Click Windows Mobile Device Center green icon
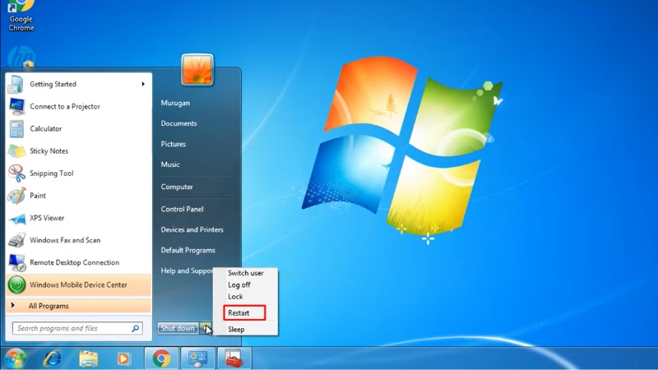 pyautogui.click(x=16, y=284)
